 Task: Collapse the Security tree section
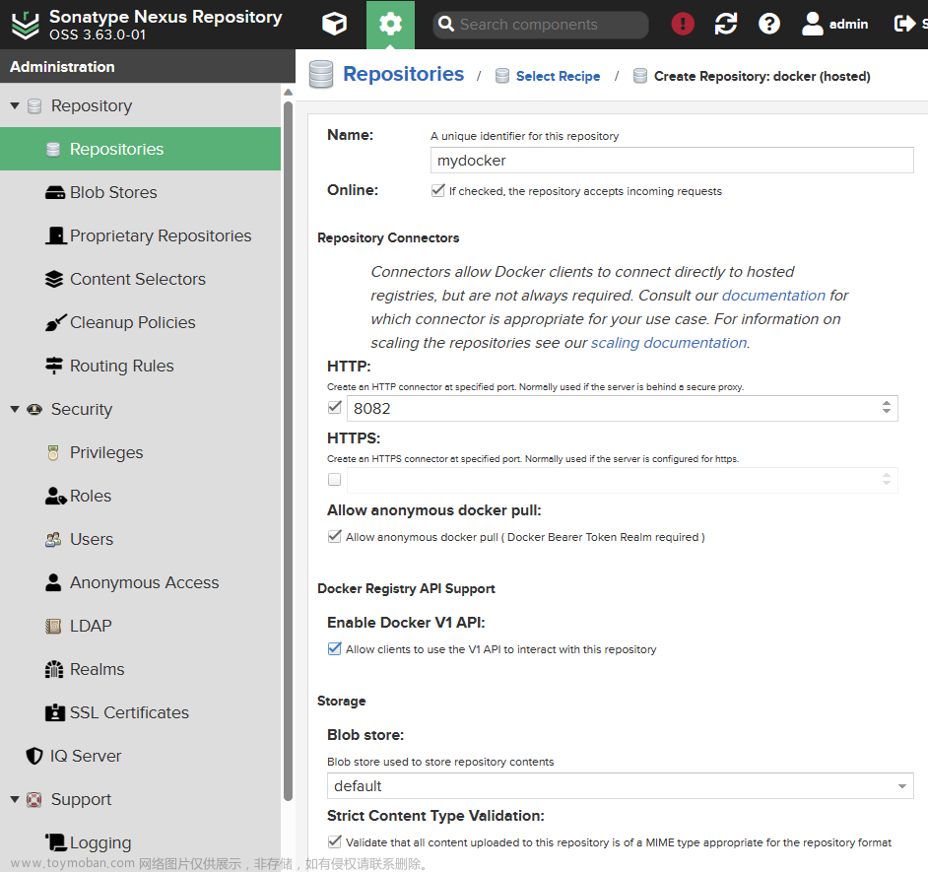coord(15,410)
